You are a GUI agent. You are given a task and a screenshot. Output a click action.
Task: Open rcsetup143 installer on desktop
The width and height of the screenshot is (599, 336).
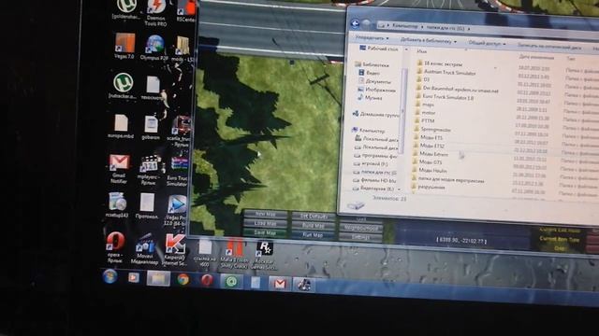pos(116,204)
